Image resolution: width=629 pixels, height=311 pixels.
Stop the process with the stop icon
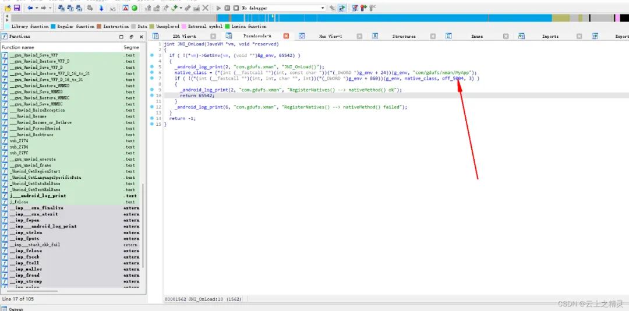[x=236, y=8]
